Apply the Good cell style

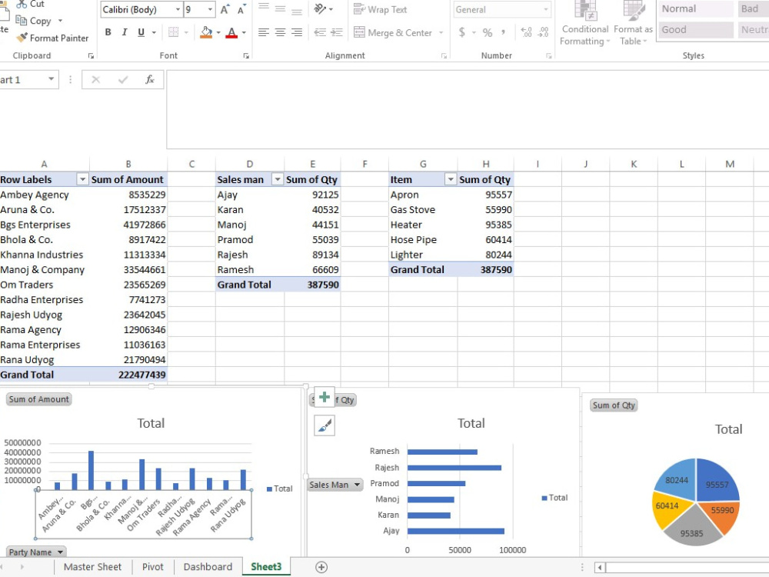(695, 29)
